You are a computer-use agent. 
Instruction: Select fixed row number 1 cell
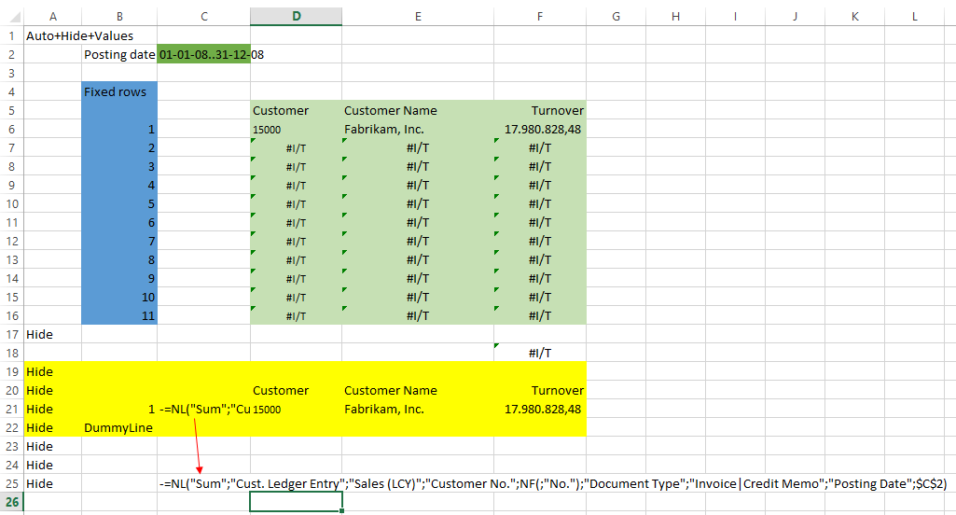tap(118, 130)
